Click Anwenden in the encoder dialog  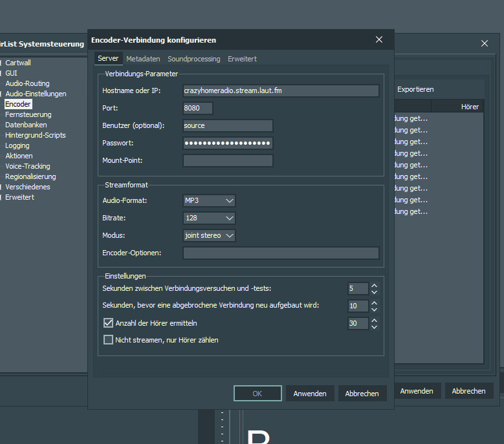tap(310, 394)
